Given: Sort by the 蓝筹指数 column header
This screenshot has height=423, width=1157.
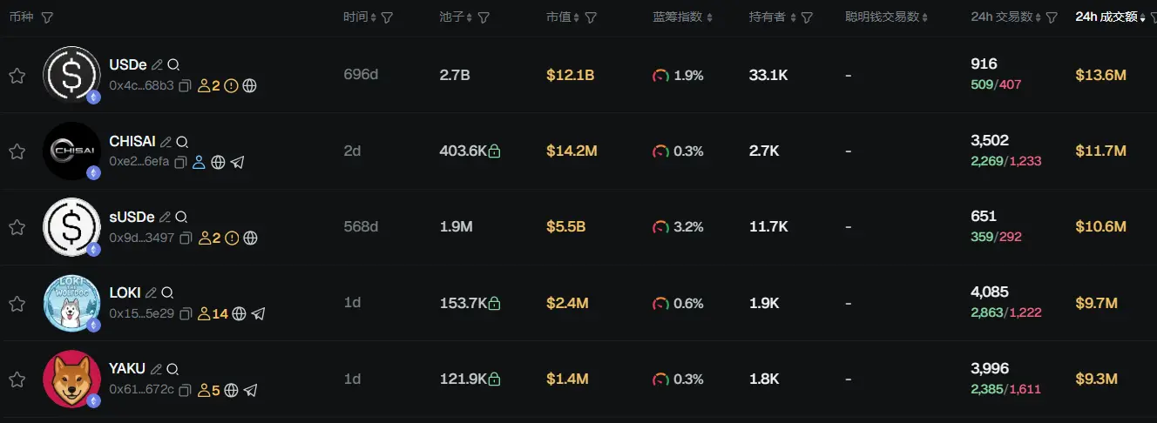Looking at the screenshot, I should (x=682, y=17).
